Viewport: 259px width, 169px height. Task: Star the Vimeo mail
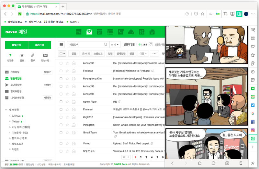click(67, 143)
